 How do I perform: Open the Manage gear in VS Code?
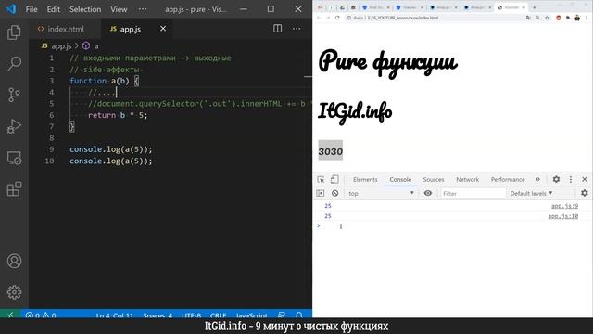[14, 292]
